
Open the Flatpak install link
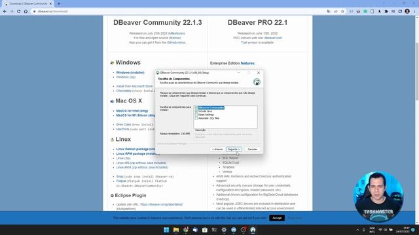[121, 181]
